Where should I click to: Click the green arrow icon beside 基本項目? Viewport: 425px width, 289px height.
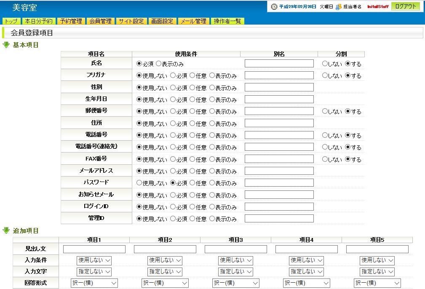point(6,45)
